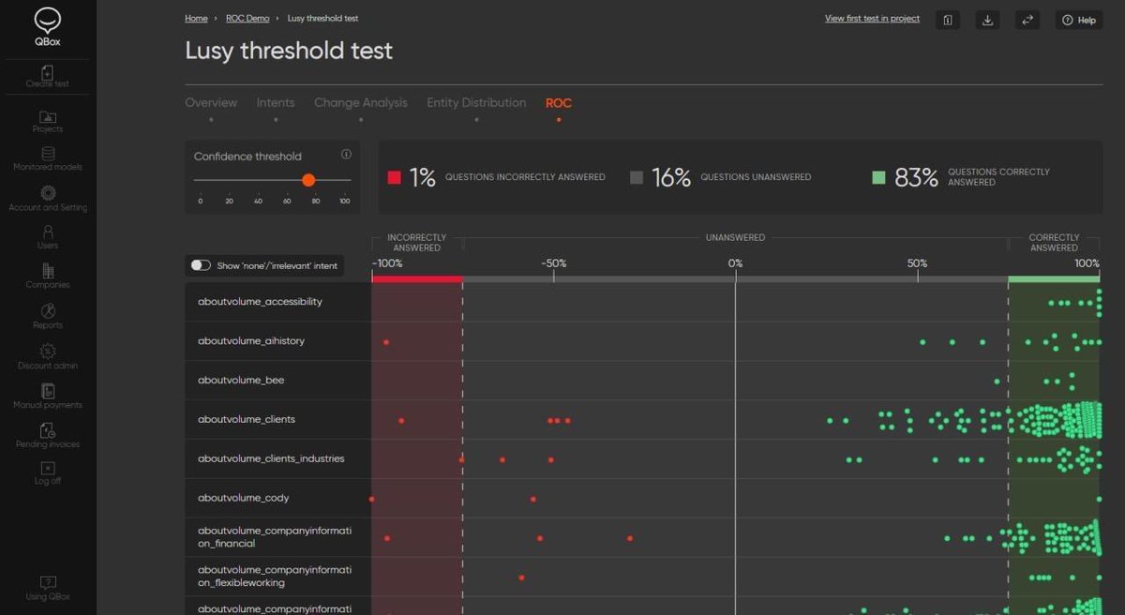Click the 0% axis label
This screenshot has height=615, width=1125.
(735, 263)
